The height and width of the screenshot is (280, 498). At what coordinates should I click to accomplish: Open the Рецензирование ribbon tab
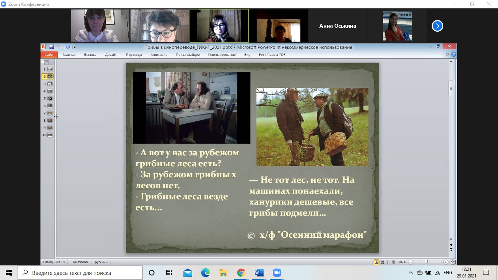coord(222,55)
